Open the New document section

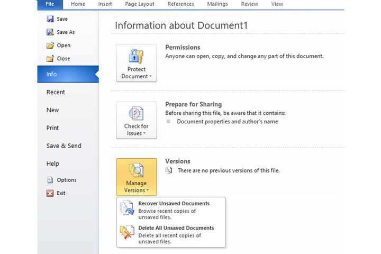click(52, 110)
